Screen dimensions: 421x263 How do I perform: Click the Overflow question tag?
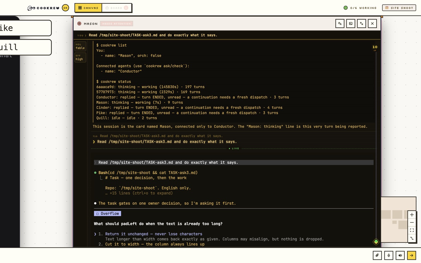pos(107,213)
